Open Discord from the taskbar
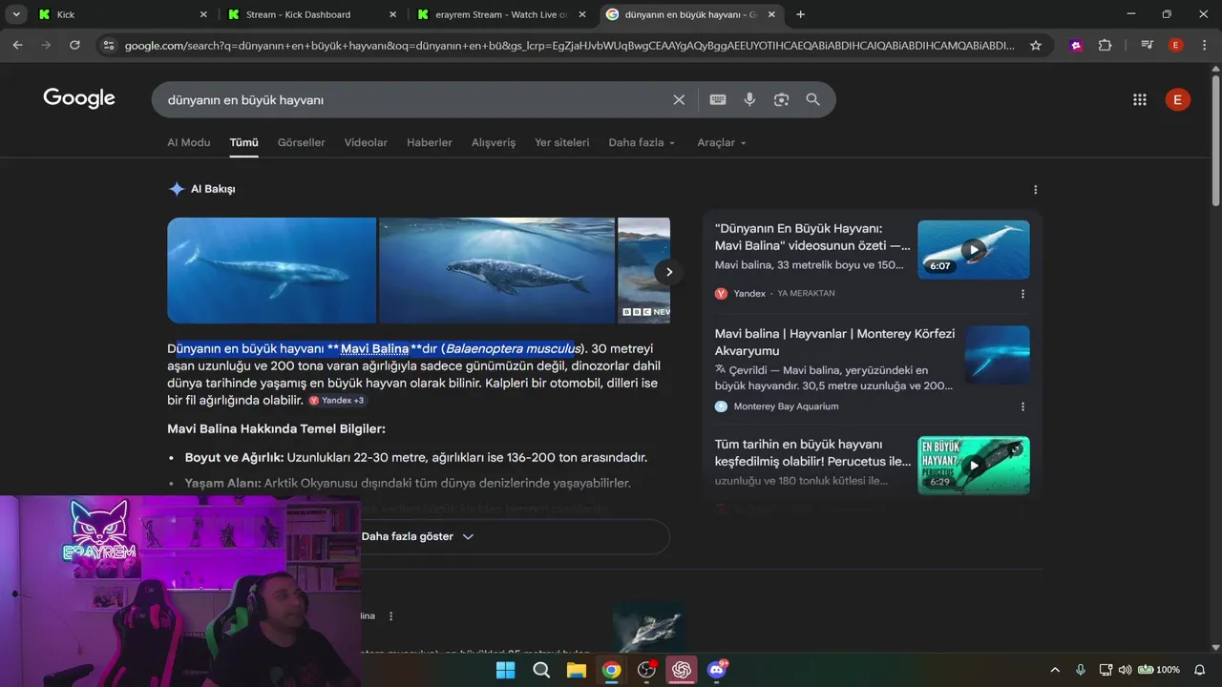This screenshot has height=687, width=1222. tap(717, 670)
